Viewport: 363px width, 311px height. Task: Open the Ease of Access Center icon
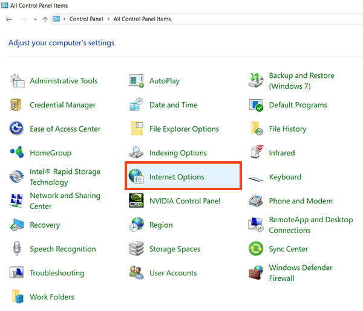click(17, 129)
